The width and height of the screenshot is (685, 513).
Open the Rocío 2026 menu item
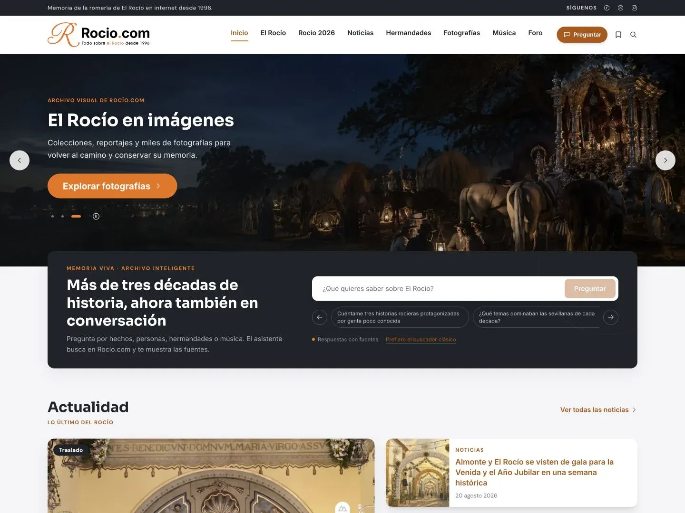(316, 33)
